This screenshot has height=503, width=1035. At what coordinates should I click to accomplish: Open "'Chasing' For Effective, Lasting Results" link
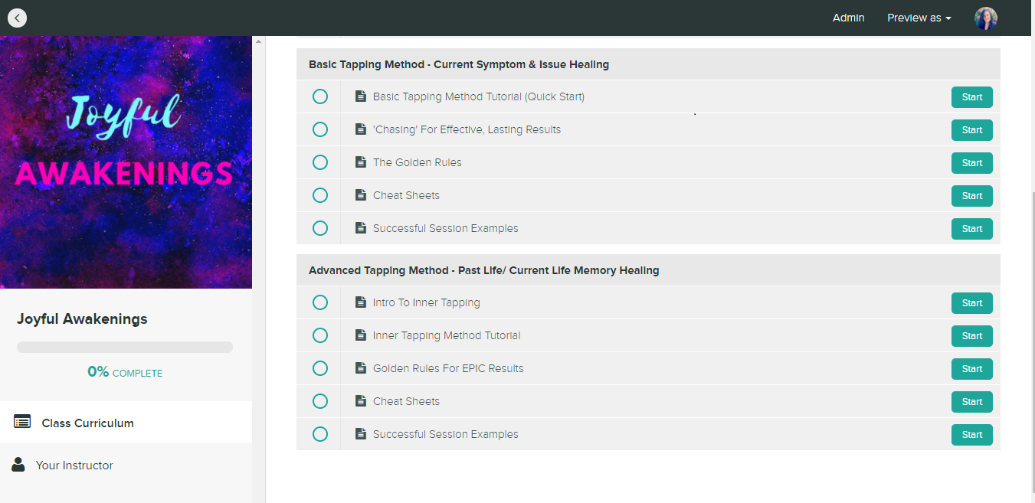[x=467, y=129]
